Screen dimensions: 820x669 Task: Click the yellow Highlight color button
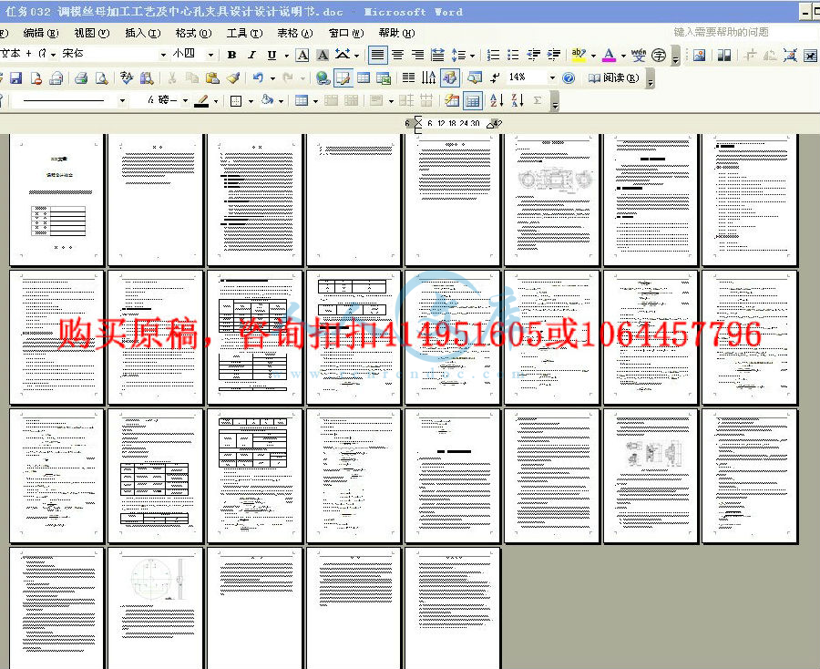tap(579, 55)
